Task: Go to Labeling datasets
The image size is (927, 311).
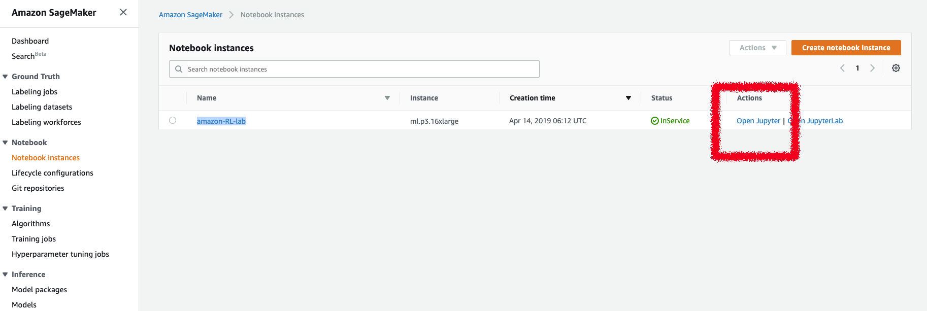Action: tap(42, 107)
